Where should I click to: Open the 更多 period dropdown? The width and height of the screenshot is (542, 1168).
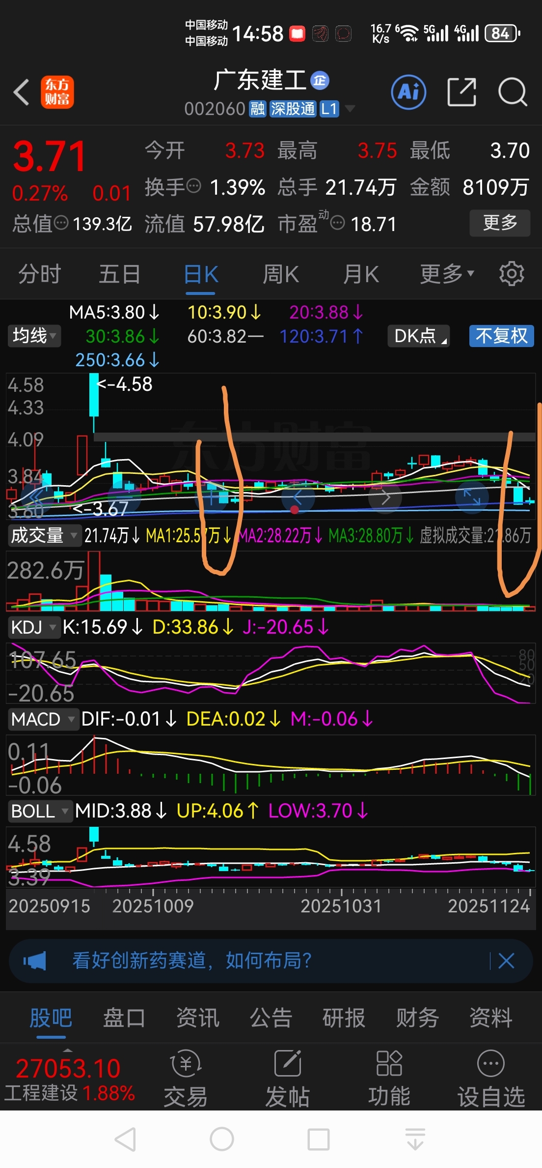tap(447, 274)
